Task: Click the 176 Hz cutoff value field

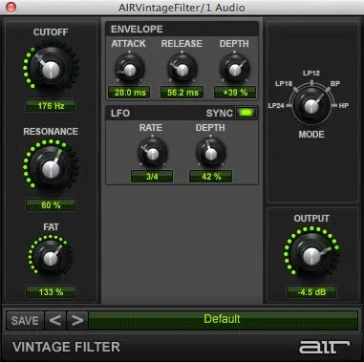Action: pos(51,106)
